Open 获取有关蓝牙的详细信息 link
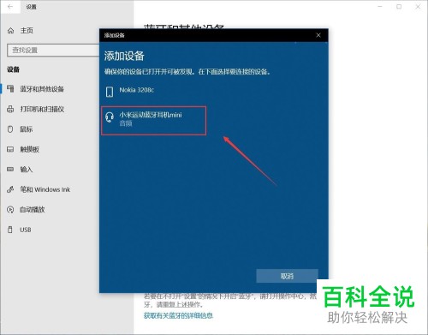This screenshot has width=428, height=335. [x=178, y=315]
